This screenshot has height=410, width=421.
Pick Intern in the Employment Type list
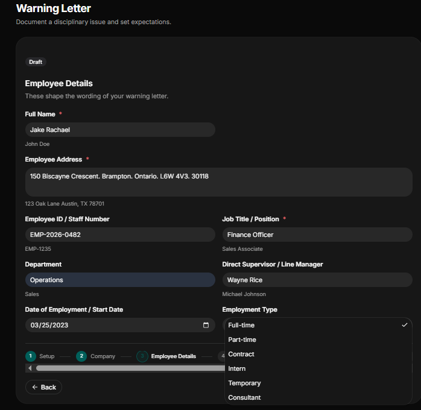pyautogui.click(x=318, y=368)
